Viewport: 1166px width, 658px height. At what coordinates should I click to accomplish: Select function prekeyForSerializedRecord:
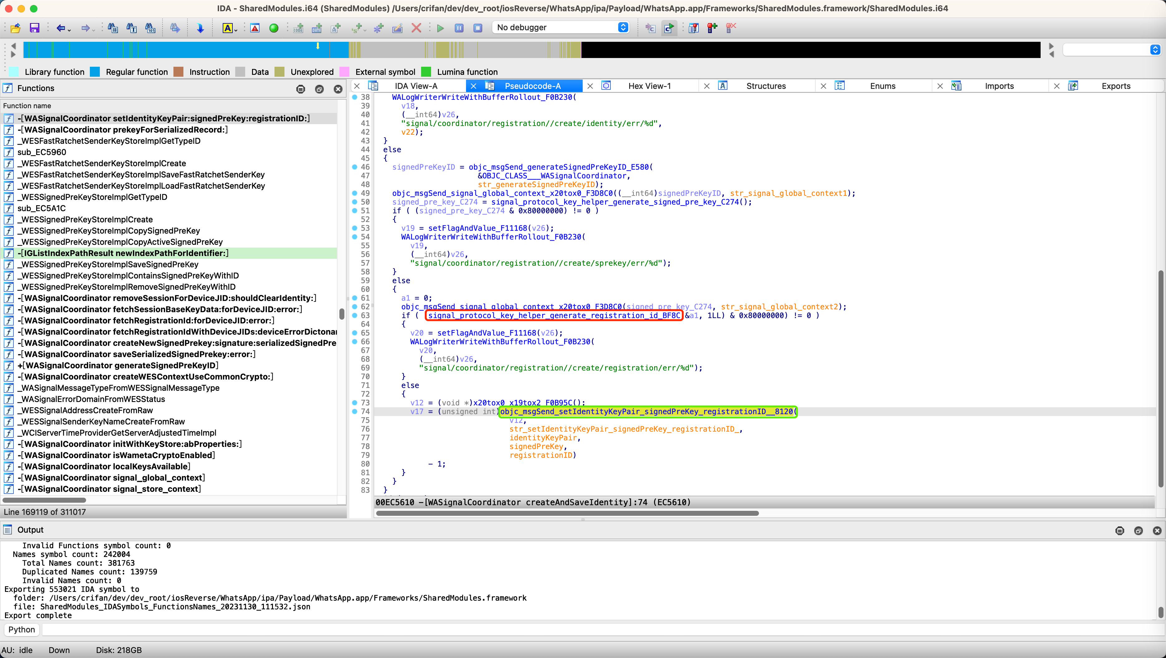click(168, 129)
